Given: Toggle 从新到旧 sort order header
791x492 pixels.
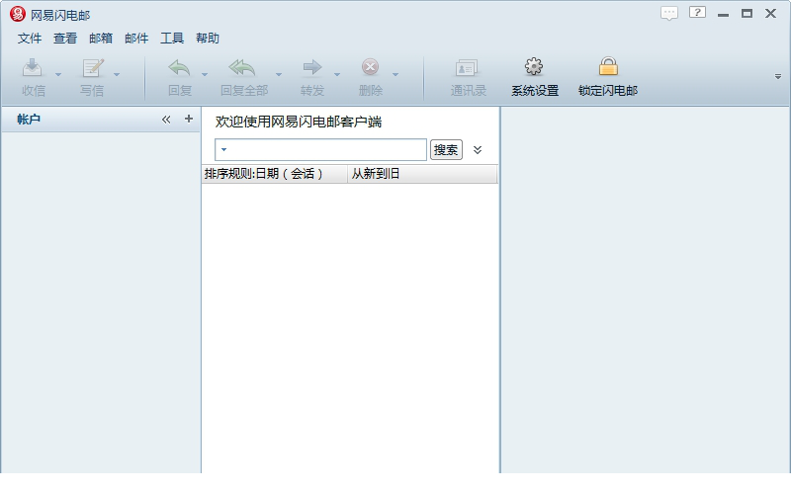Looking at the screenshot, I should click(422, 174).
